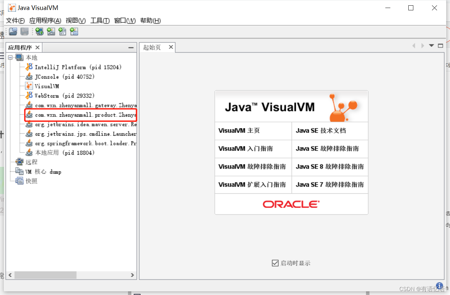The image size is (450, 295).
Task: Select the org.jetbrains.jps.cmdline.Launcher row
Action: 86,134
